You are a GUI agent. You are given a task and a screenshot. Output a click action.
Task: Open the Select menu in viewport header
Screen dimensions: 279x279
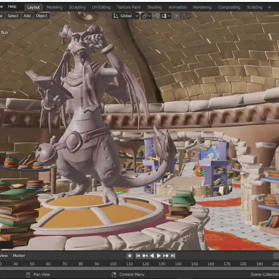(13, 16)
